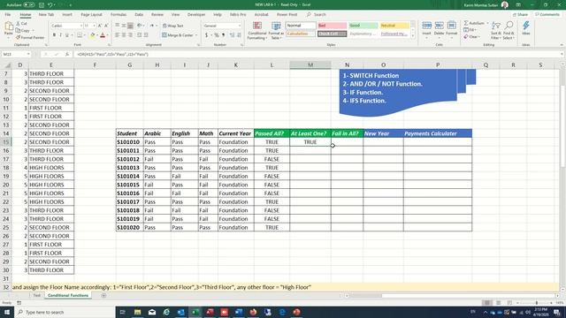Switch to the Insert ribbon tab

tap(67, 14)
